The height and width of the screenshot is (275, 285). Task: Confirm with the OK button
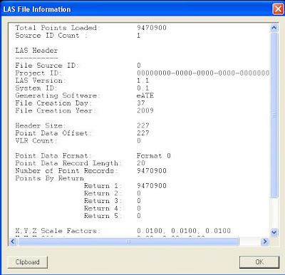point(259,262)
